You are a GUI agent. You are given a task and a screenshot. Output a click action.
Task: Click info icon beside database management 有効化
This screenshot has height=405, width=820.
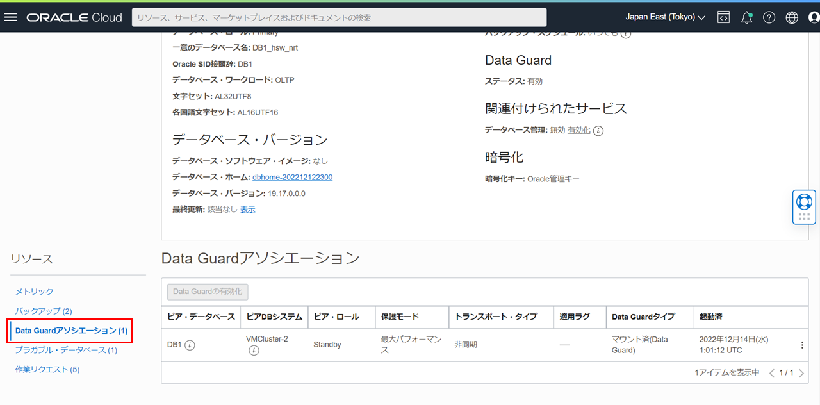point(598,131)
